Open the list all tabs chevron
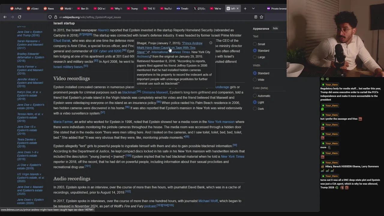Image resolution: width=384 pixels, height=216 pixels. (253, 8)
